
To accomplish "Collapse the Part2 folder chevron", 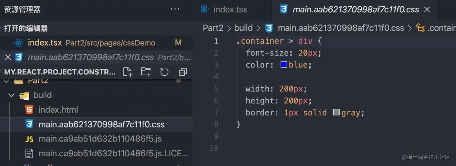I will (x=6, y=81).
